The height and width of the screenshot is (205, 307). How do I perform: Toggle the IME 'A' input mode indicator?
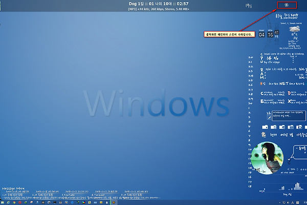coord(293,202)
